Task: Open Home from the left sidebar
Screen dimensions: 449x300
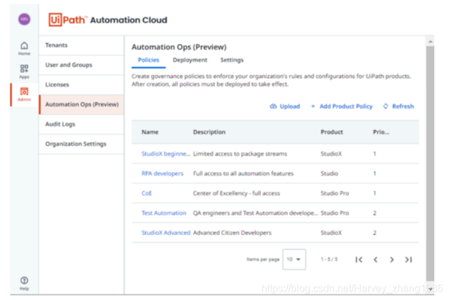Action: [24, 48]
